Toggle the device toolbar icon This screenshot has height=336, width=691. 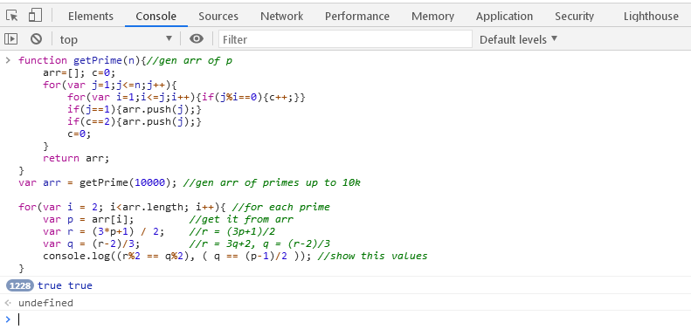tap(35, 16)
